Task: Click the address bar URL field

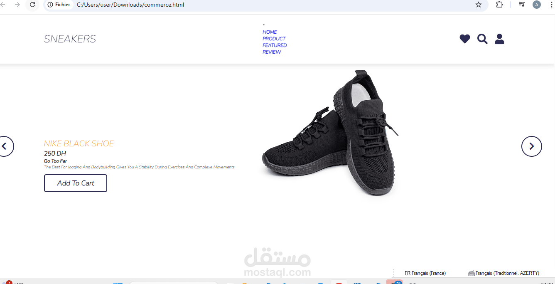Action: pos(266,5)
